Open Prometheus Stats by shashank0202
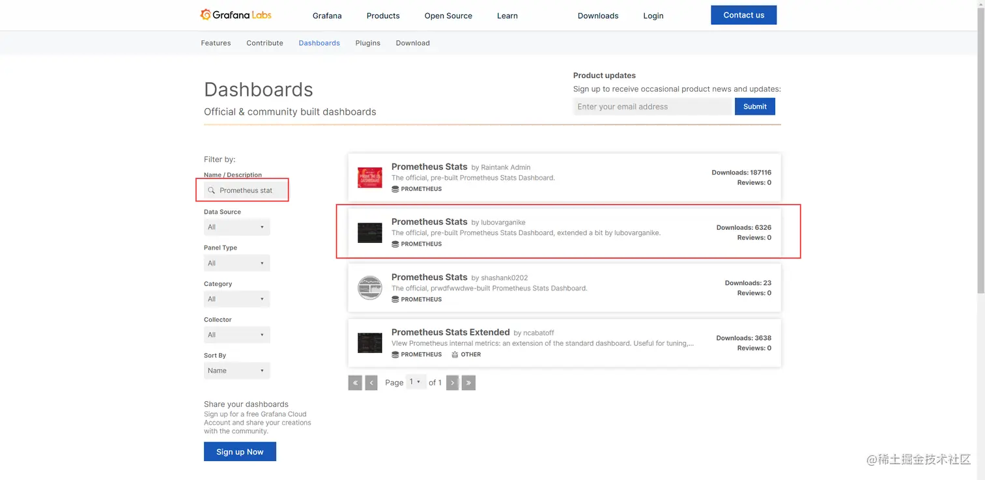The width and height of the screenshot is (985, 480). [429, 277]
